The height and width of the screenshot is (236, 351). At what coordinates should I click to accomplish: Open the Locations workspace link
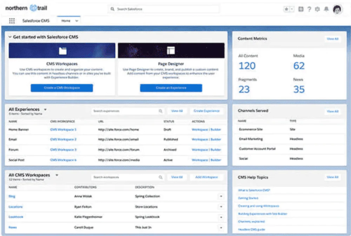pos(15,206)
